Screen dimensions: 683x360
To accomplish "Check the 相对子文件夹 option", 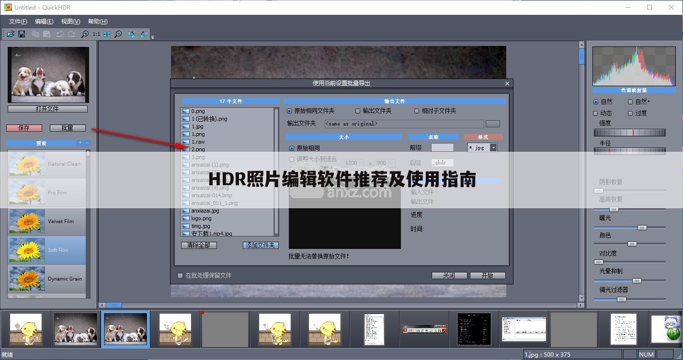I will (417, 111).
